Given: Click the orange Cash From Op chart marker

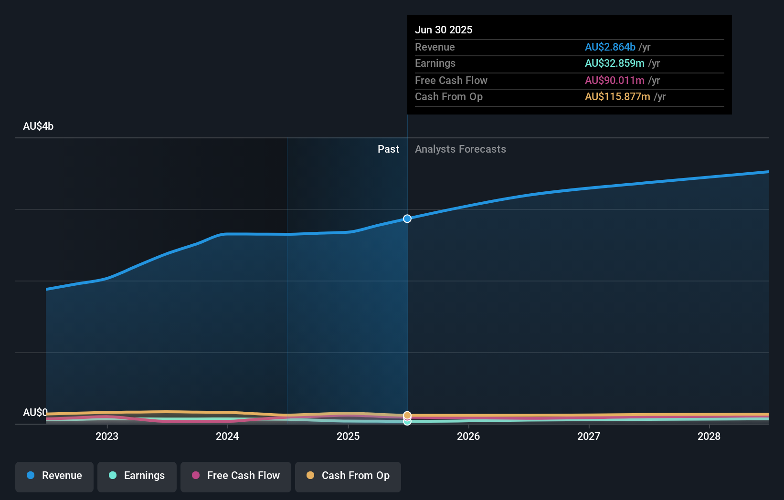Looking at the screenshot, I should click(x=407, y=415).
